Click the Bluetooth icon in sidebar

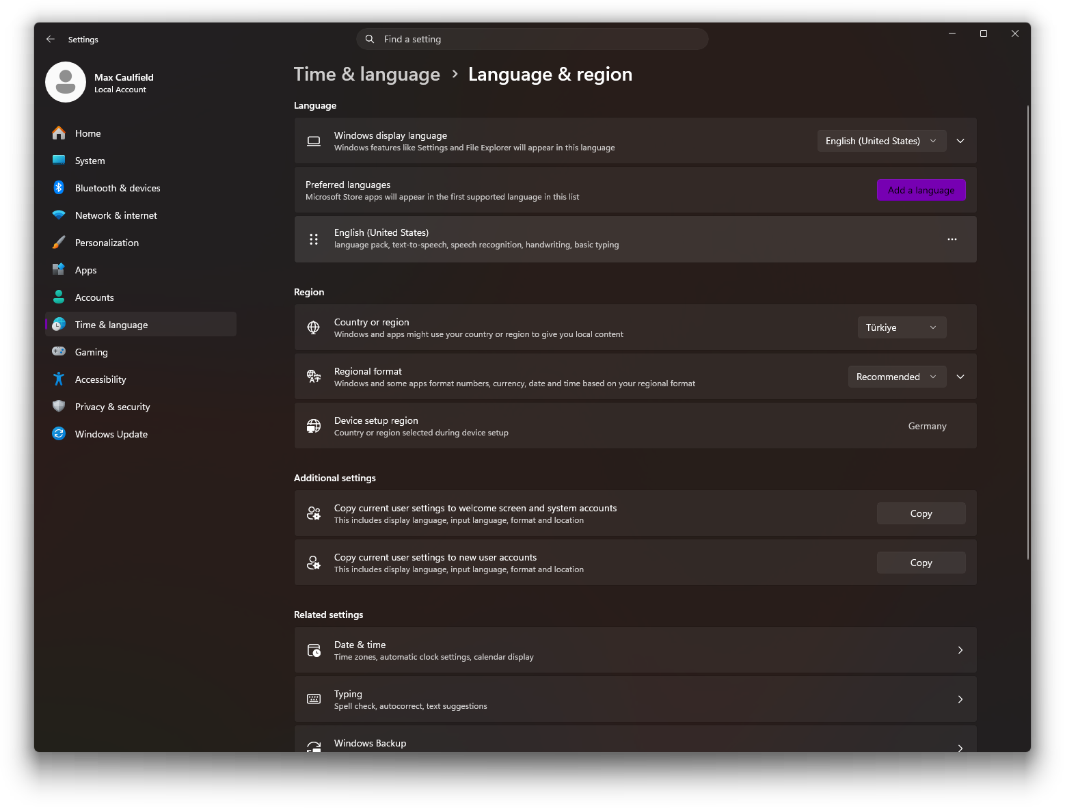coord(59,187)
